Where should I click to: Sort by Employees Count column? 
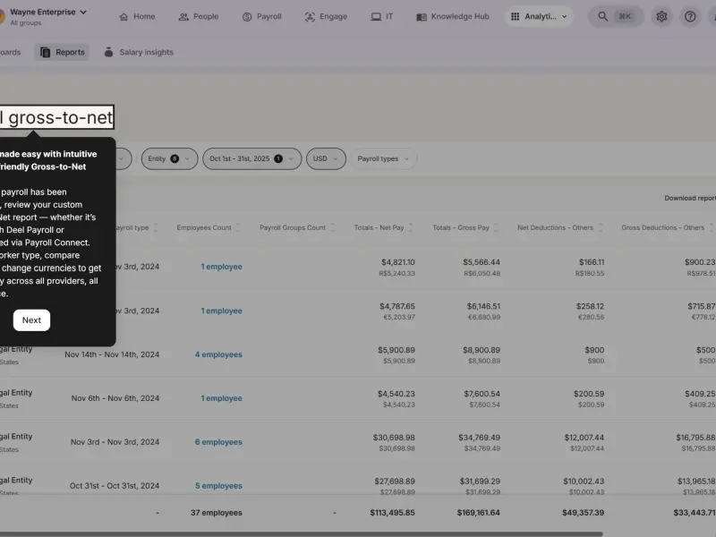(x=238, y=227)
